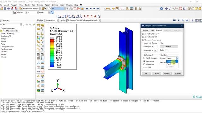The image size is (202, 113).
Task: Choose Engineering in the Format list
Action: (172, 67)
